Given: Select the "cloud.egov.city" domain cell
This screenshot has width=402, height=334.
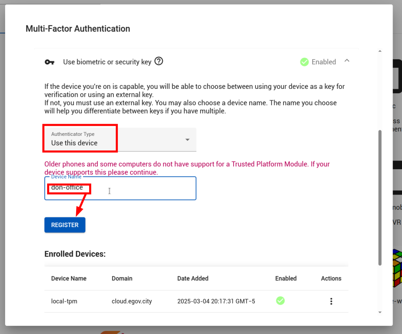Looking at the screenshot, I should [132, 301].
